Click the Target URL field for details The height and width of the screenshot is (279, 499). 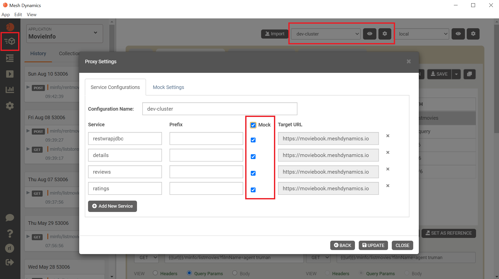tap(328, 155)
